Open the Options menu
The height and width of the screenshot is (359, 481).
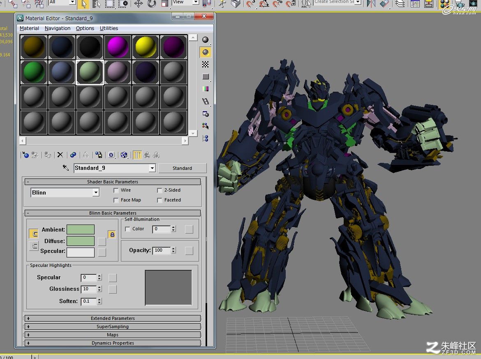pyautogui.click(x=85, y=28)
